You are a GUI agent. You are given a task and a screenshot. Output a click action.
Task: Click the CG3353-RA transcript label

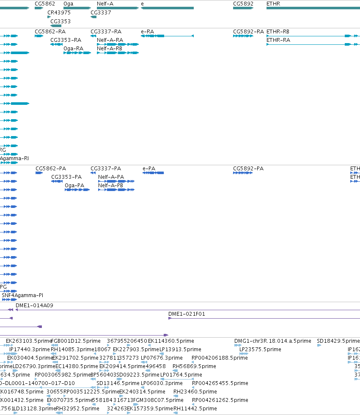(x=66, y=40)
